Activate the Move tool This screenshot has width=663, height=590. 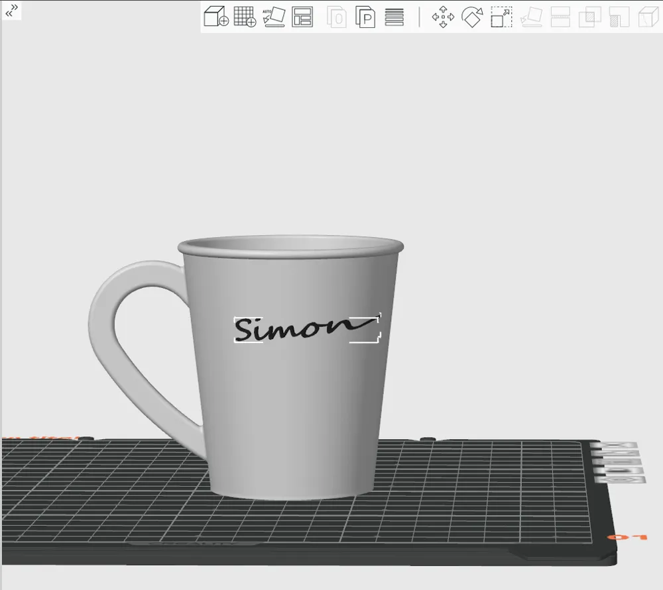click(x=442, y=17)
